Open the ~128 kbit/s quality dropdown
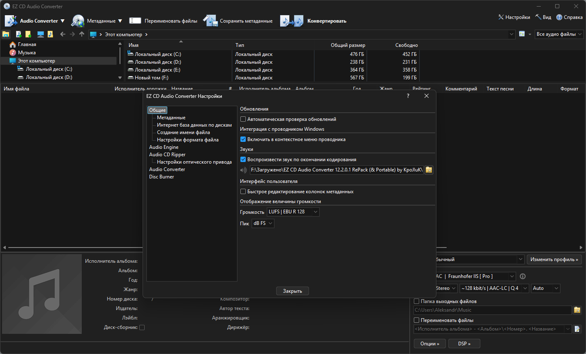Viewport: 586px width, 354px height. 494,288
